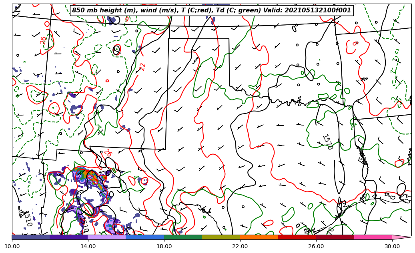The height and width of the screenshot is (253, 415).
Task: Click the 14.00 colorbar tick label
Action: 88,246
